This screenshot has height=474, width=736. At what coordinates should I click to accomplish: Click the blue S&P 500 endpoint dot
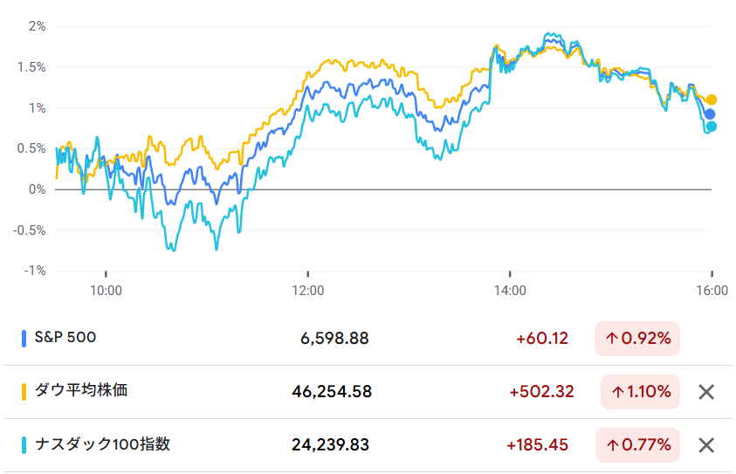[x=710, y=113]
